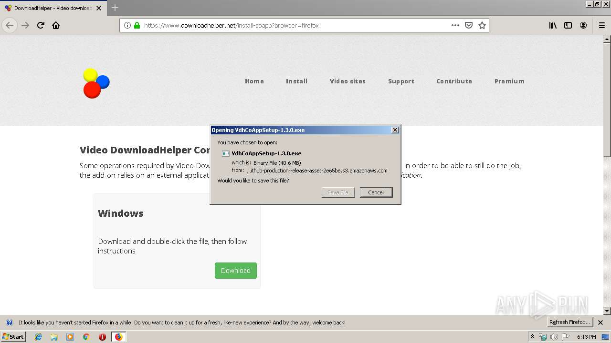The width and height of the screenshot is (611, 343).
Task: Go back with the browser back arrow
Action: [10, 25]
